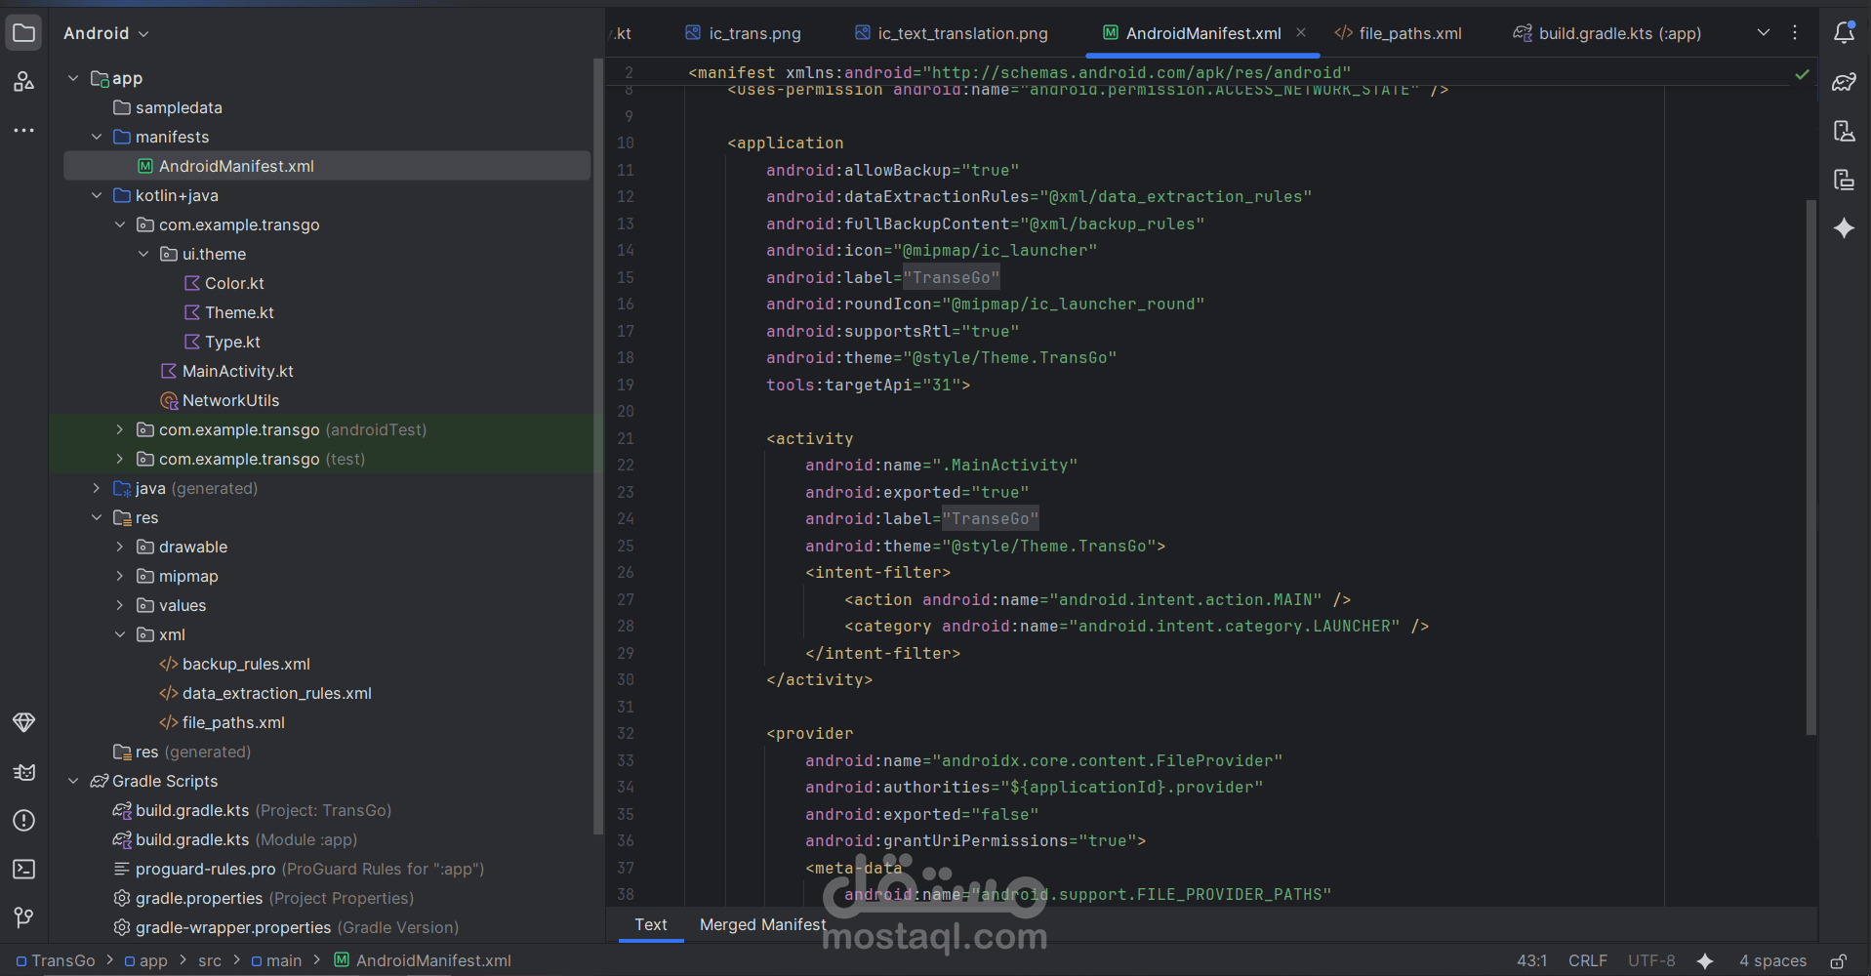Change CRLF line separator setting
The image size is (1871, 976).
coord(1588,961)
